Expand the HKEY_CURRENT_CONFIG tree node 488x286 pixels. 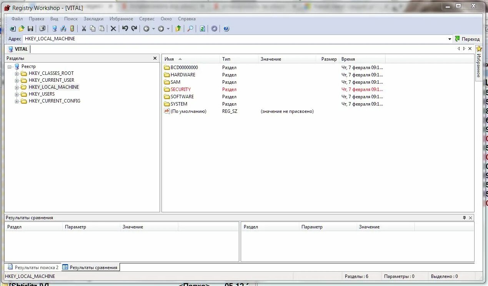pos(17,101)
